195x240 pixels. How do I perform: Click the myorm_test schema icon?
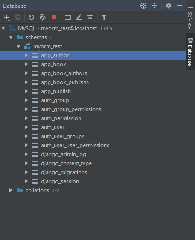point(27,46)
